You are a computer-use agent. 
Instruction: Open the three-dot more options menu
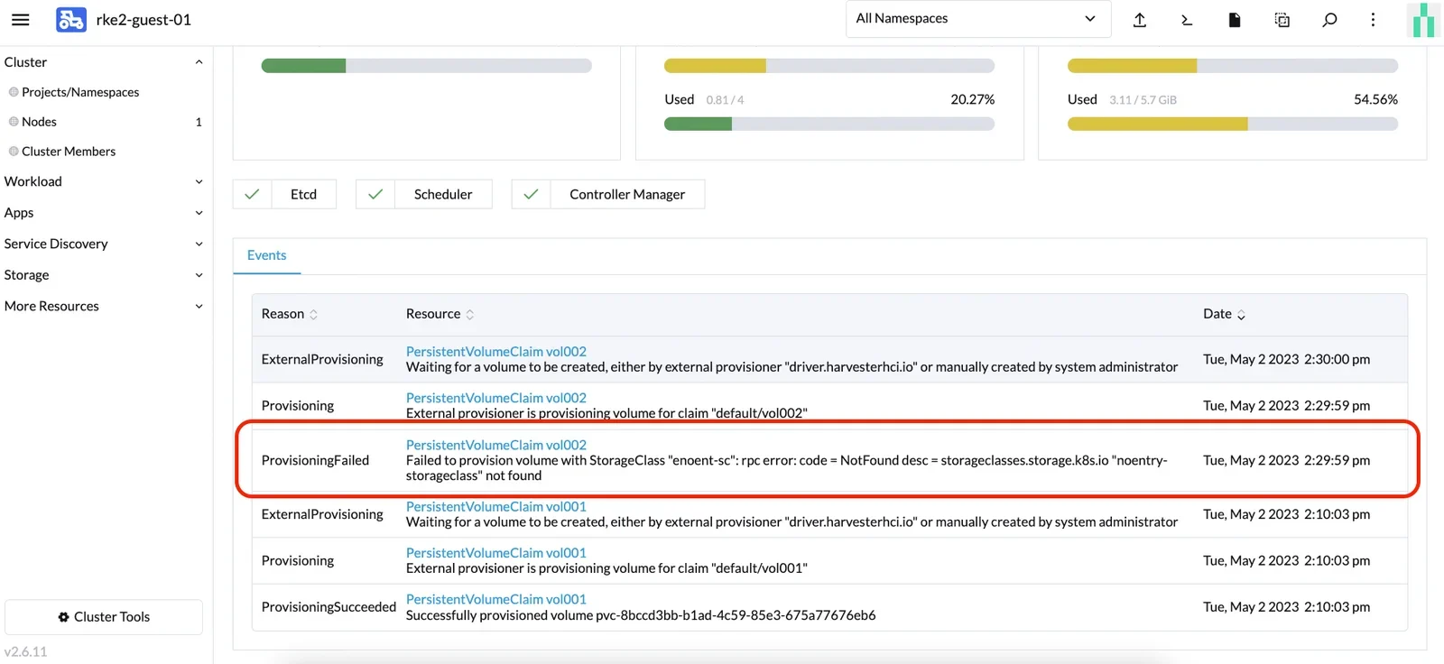[1373, 20]
